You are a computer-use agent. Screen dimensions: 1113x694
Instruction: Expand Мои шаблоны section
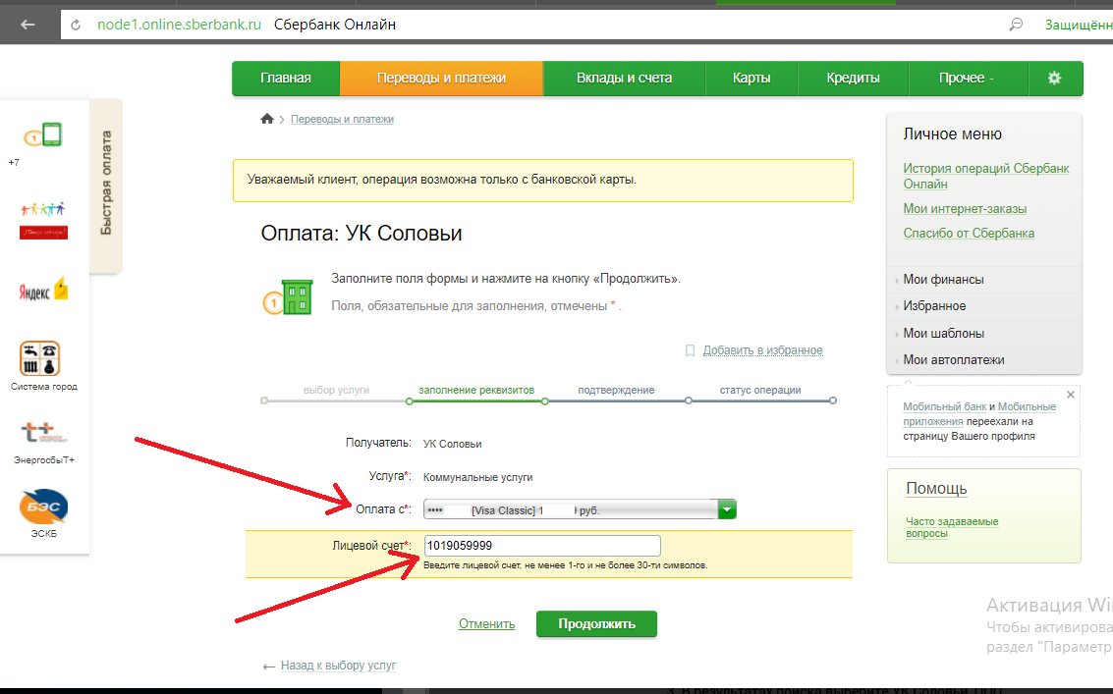click(943, 333)
